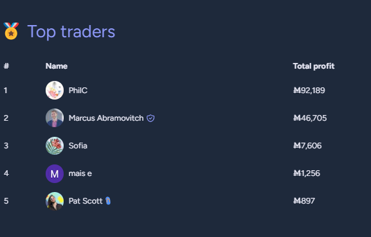The height and width of the screenshot is (237, 371).
Task: Select the Sofia username
Action: coord(78,146)
